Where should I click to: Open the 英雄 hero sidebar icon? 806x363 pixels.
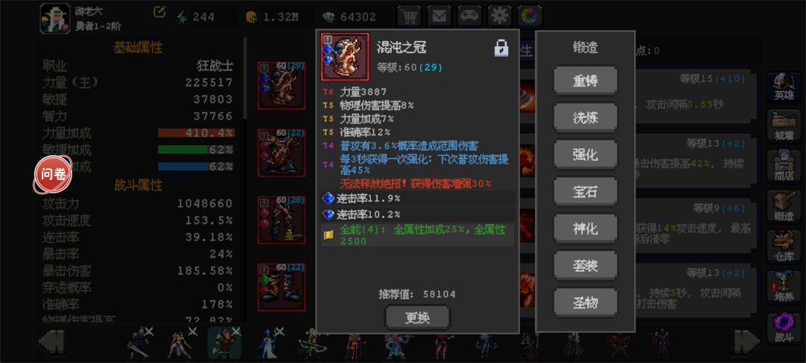(784, 88)
